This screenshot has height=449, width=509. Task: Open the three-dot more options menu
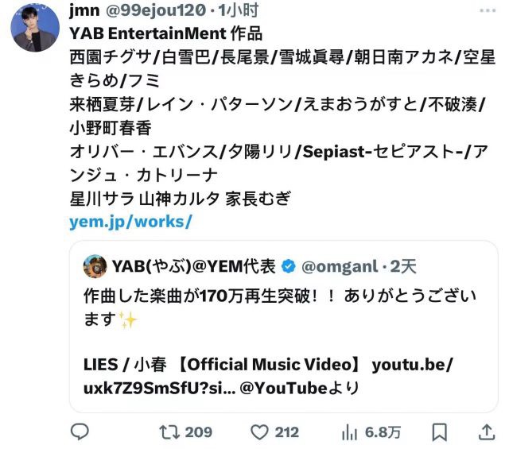488,10
